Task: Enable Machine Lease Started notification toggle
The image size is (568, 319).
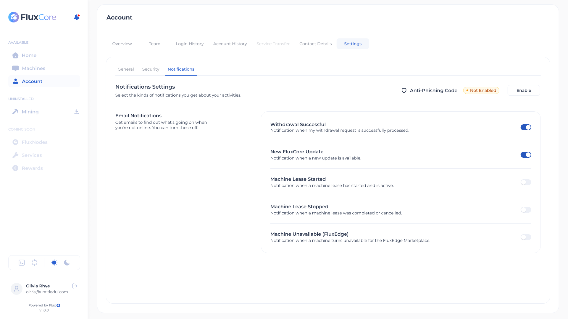Action: click(x=526, y=182)
